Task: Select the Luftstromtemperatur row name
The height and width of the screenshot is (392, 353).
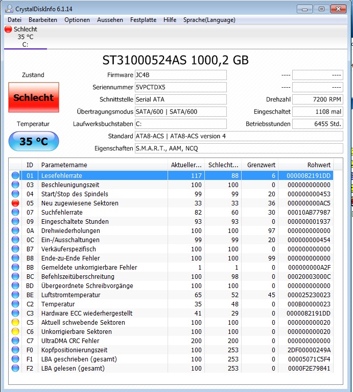Action: click(70, 295)
